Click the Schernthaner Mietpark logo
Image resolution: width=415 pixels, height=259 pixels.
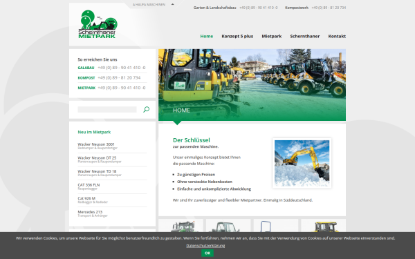point(98,24)
